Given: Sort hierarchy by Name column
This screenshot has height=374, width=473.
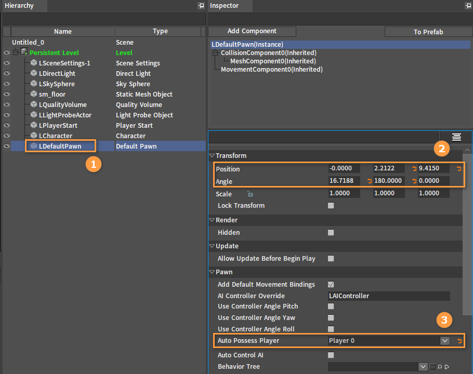Looking at the screenshot, I should tap(63, 31).
